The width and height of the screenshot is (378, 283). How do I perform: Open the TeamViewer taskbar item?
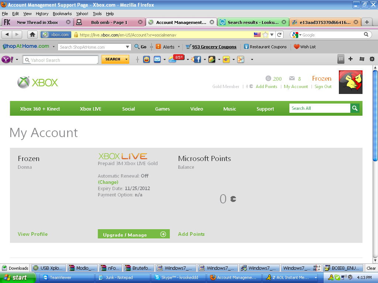(x=66, y=277)
